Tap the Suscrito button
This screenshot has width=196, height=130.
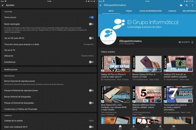coord(184,42)
